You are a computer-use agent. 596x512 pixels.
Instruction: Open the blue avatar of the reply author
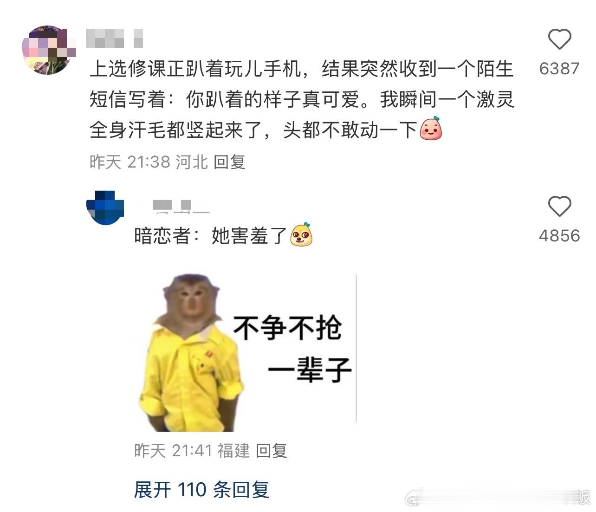[x=105, y=207]
